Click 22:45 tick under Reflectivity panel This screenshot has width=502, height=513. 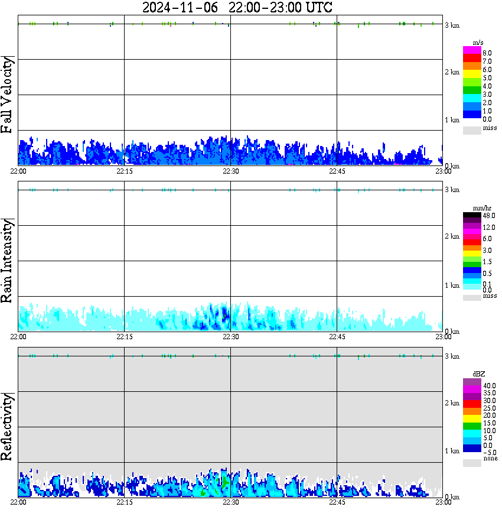click(x=337, y=502)
